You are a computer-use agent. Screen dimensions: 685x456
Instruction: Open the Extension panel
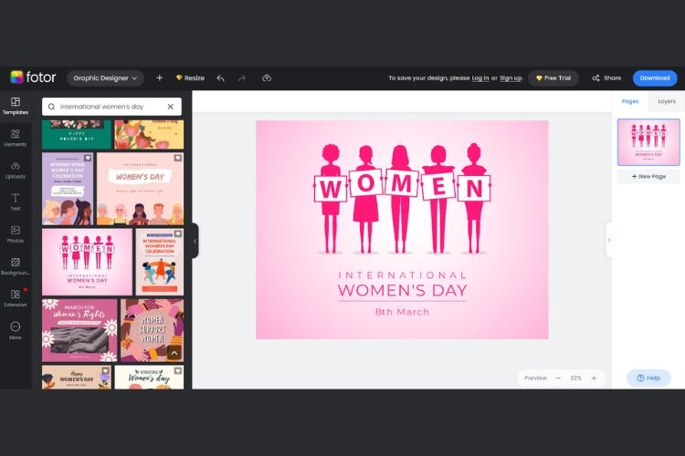pos(16,298)
